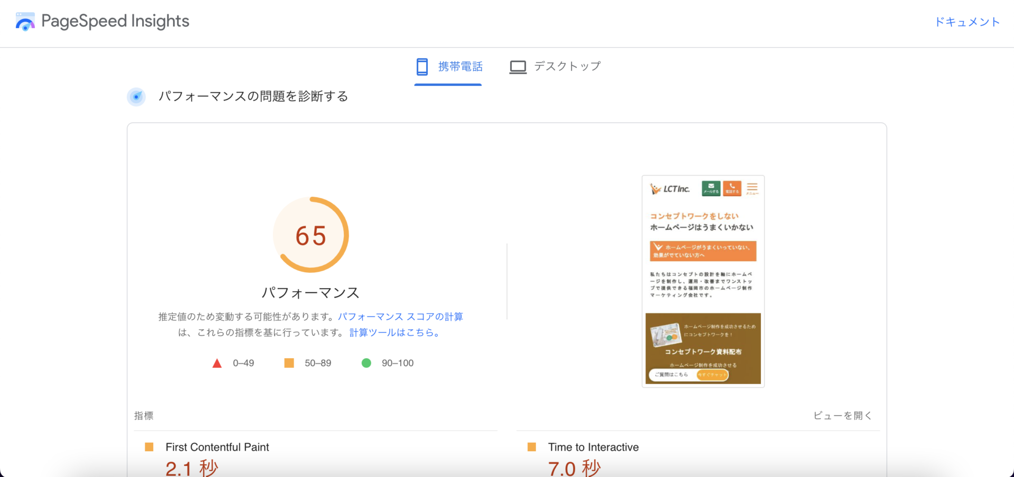Click the LCT Inc. page screenshot thumbnail
Screen dimensions: 1014x477
[x=703, y=281]
